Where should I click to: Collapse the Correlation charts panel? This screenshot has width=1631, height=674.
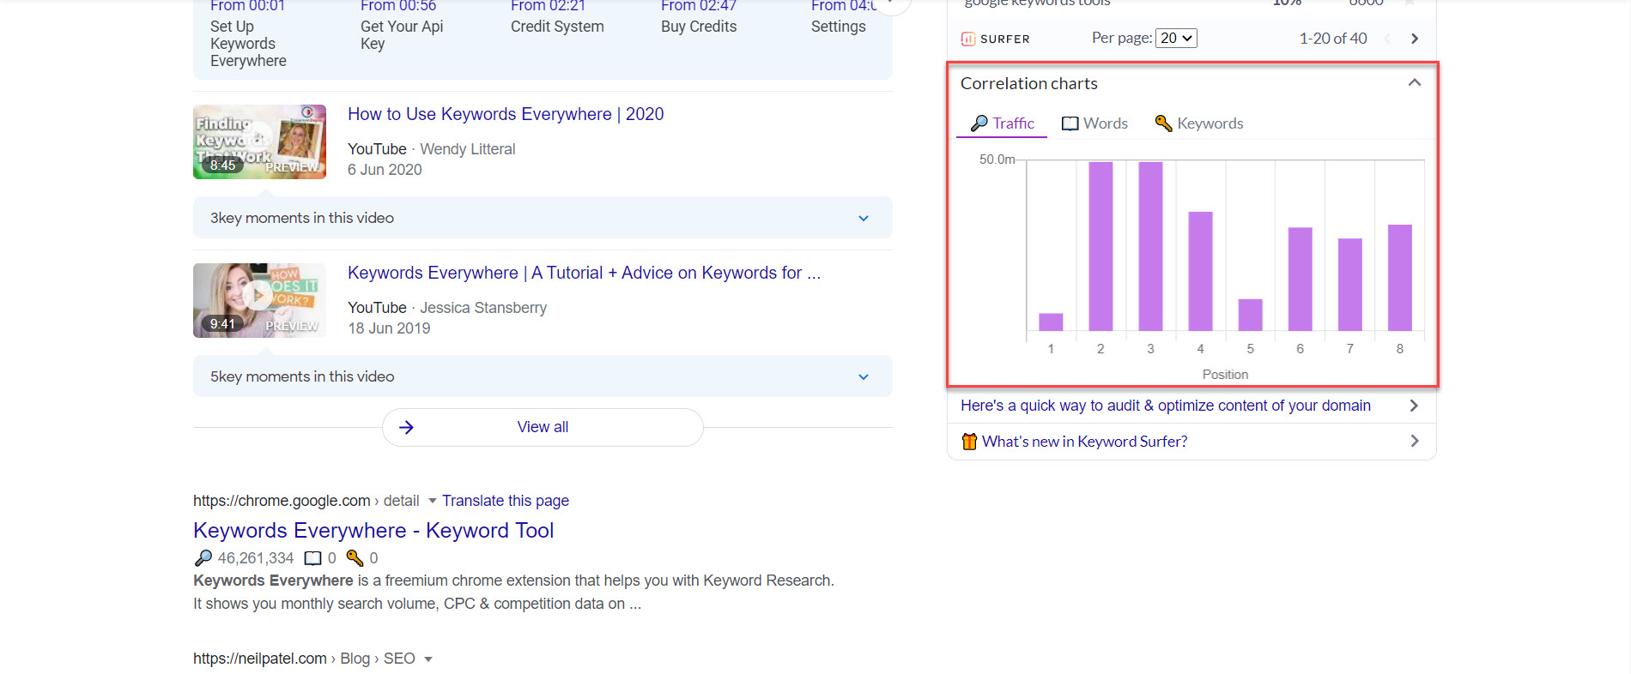pos(1415,83)
